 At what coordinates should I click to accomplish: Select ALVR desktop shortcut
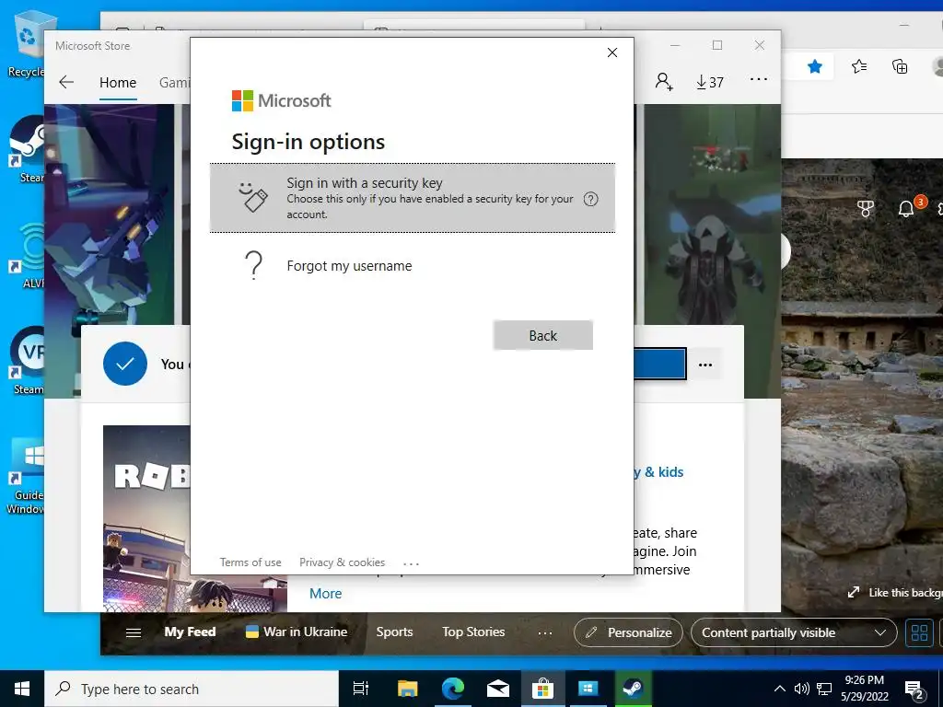click(x=27, y=256)
